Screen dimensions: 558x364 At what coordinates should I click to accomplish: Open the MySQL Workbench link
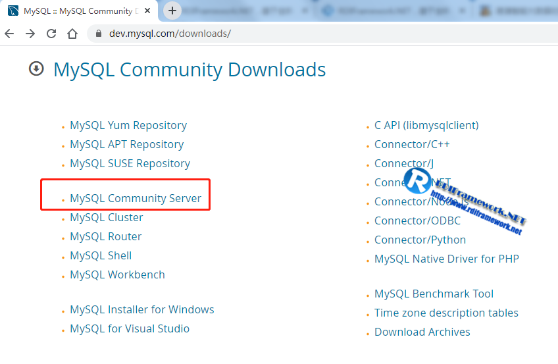[117, 274]
